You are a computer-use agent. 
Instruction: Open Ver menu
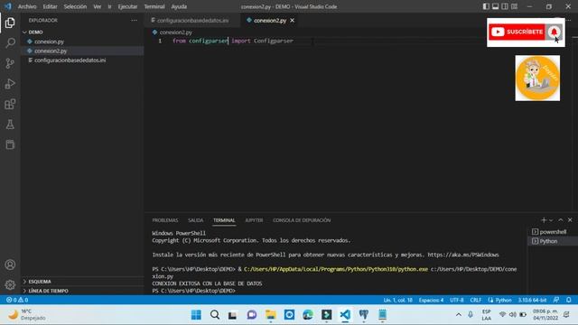[x=97, y=6]
